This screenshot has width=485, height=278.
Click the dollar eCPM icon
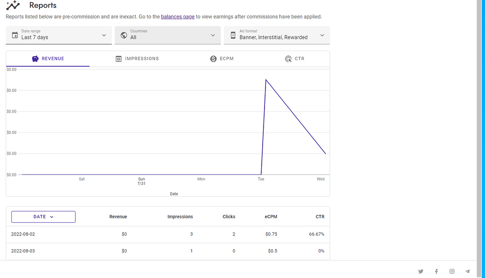tap(213, 59)
